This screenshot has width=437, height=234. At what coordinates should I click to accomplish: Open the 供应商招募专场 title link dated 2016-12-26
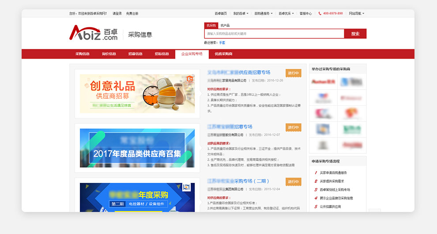(238, 72)
